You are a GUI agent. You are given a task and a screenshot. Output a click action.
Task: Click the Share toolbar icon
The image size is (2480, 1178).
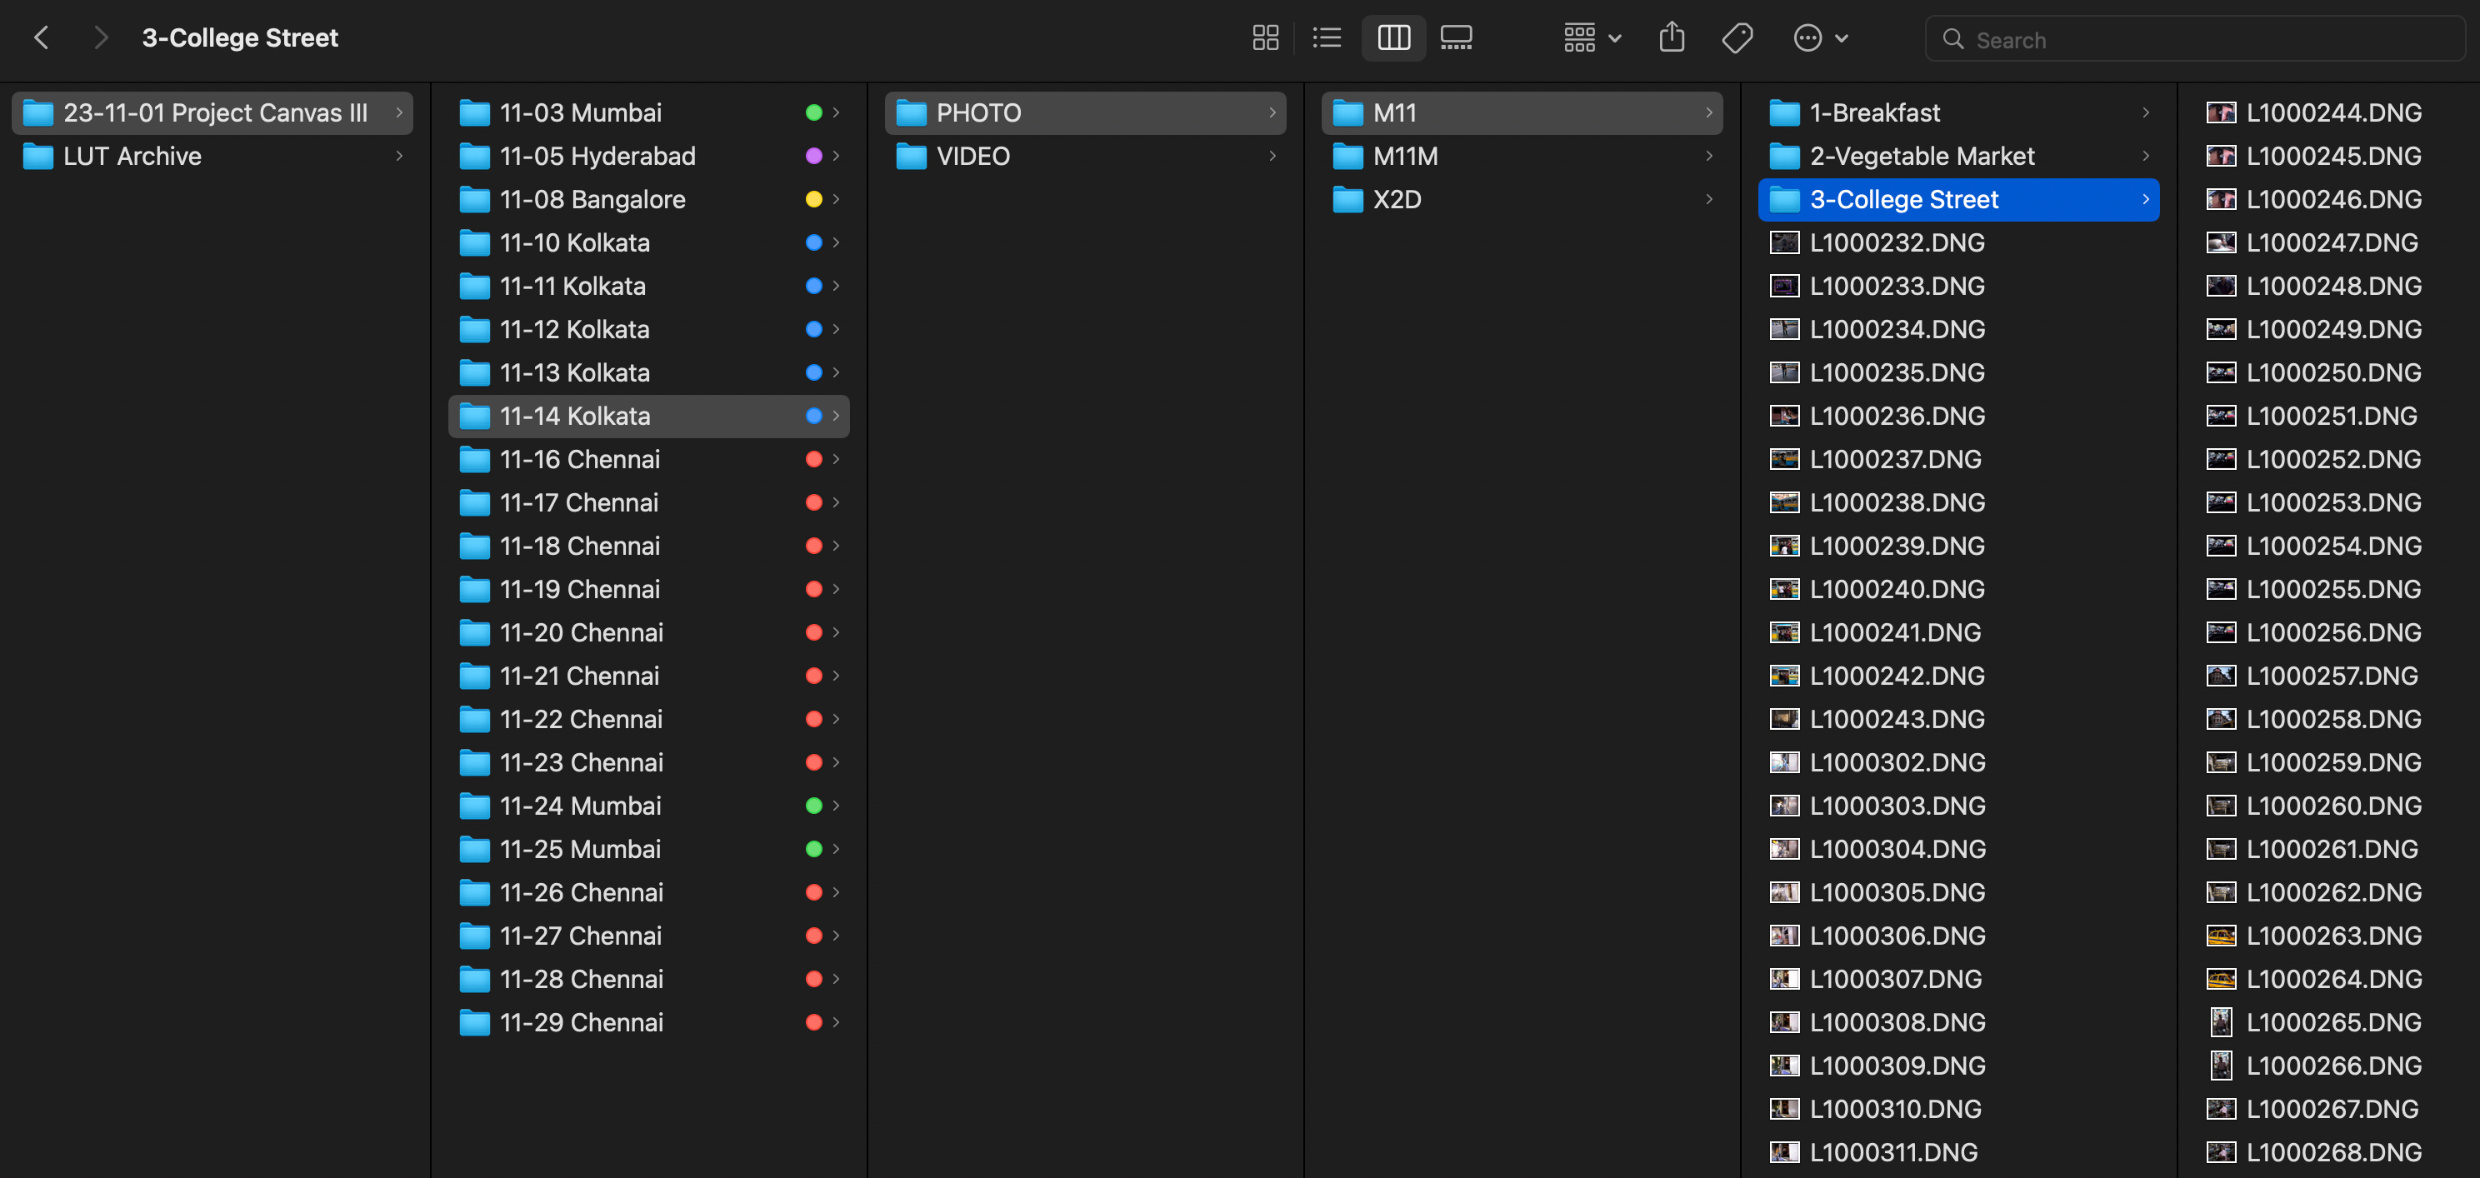pyautogui.click(x=1672, y=37)
